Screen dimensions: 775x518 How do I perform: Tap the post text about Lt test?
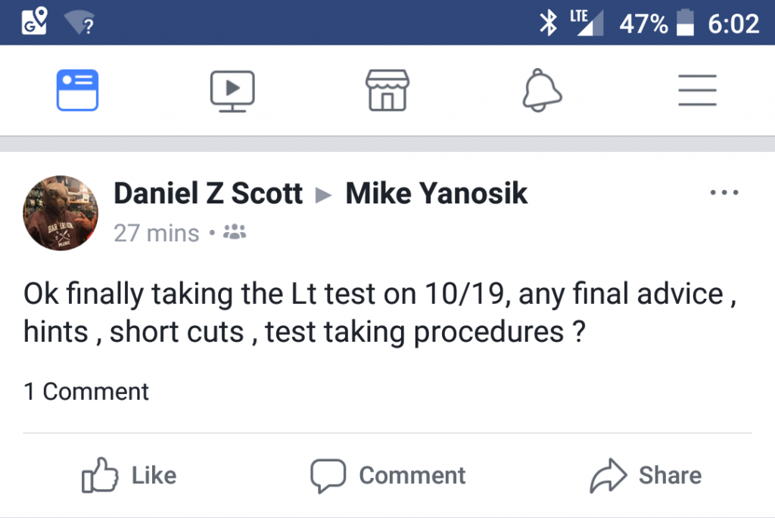pos(378,313)
